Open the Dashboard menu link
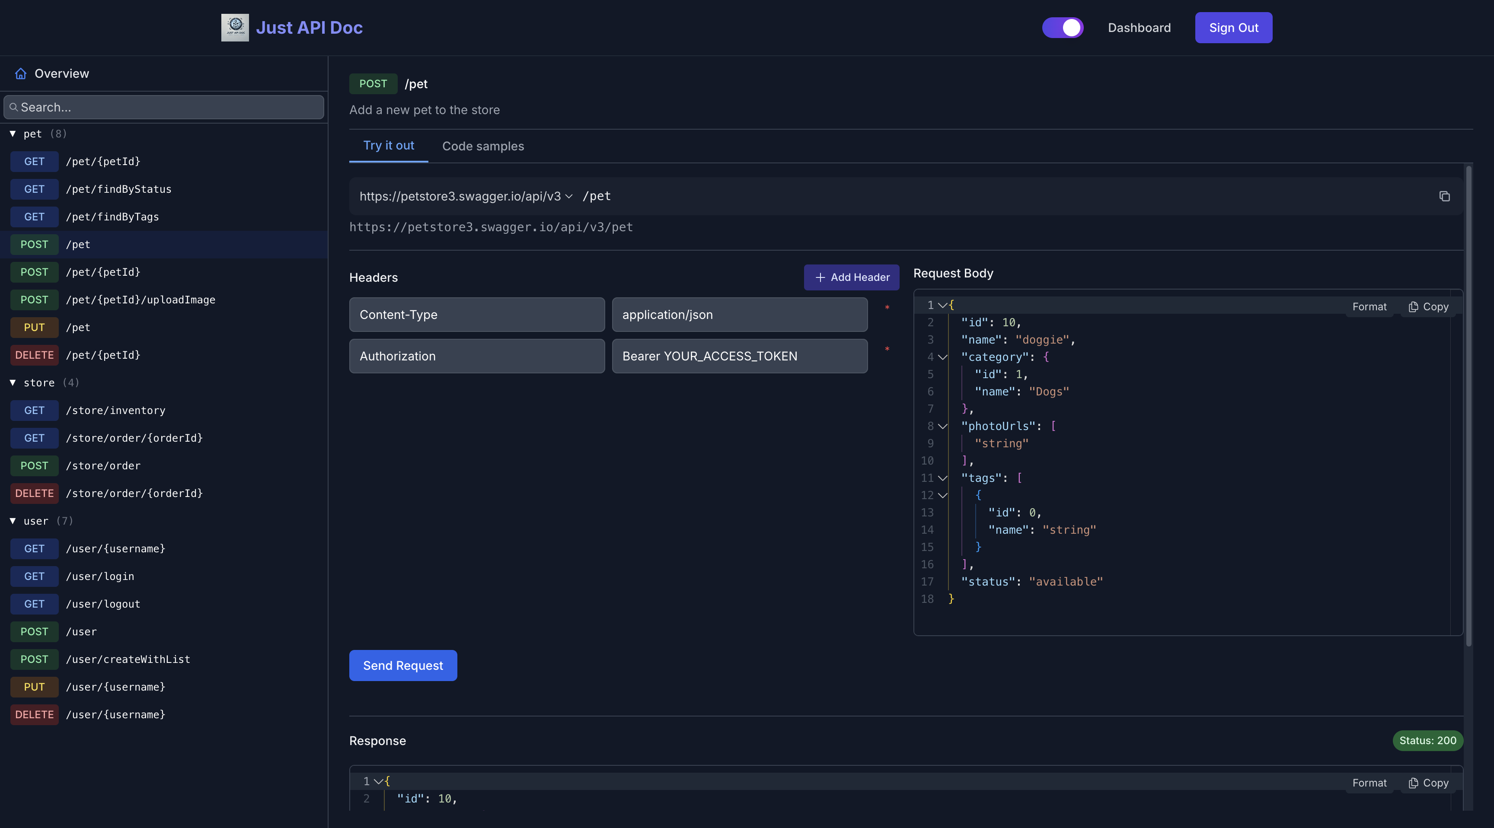Image resolution: width=1494 pixels, height=828 pixels. [1139, 28]
